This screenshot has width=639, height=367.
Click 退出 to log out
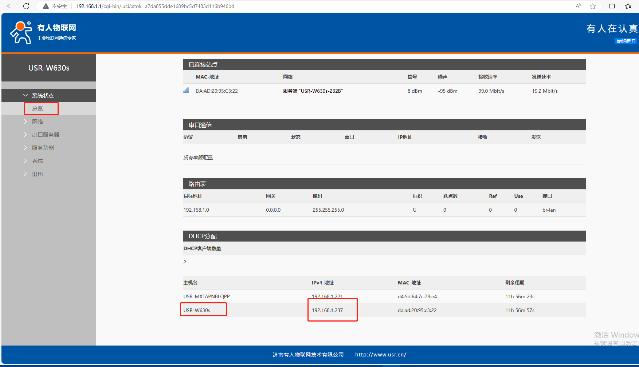(x=38, y=174)
